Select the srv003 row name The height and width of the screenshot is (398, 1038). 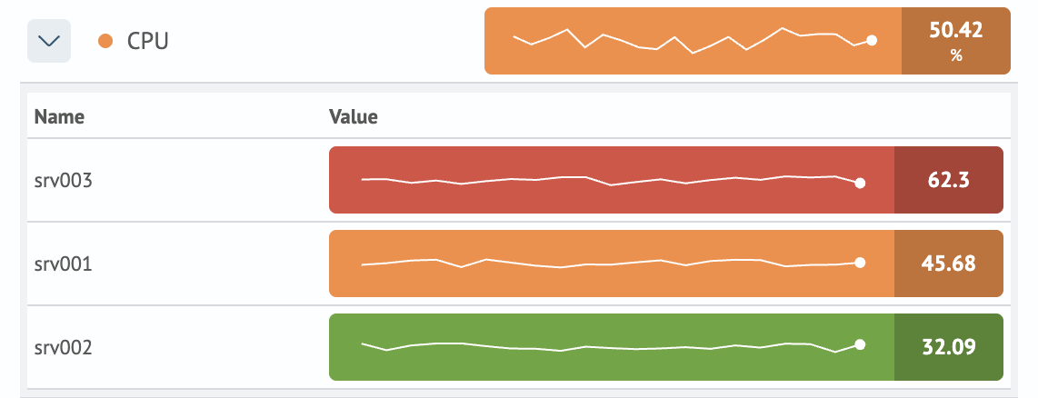point(64,180)
